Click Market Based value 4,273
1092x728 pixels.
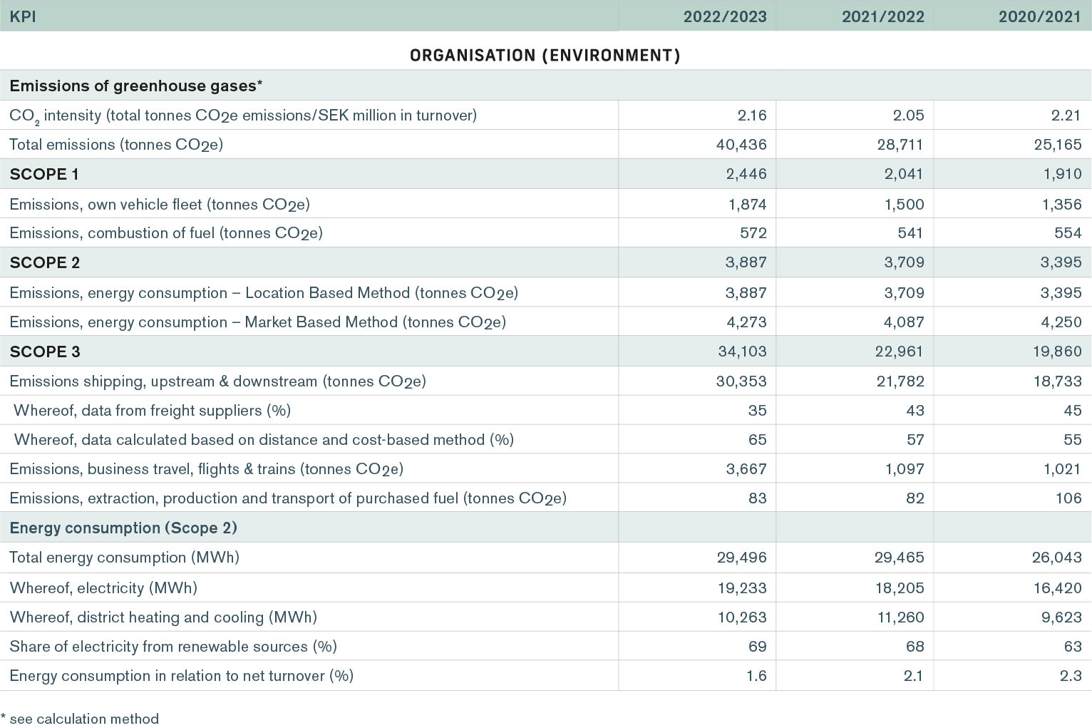746,322
